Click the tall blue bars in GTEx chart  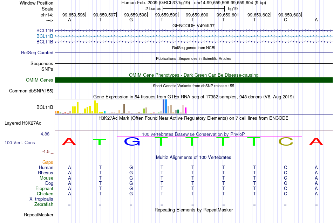coord(165,106)
